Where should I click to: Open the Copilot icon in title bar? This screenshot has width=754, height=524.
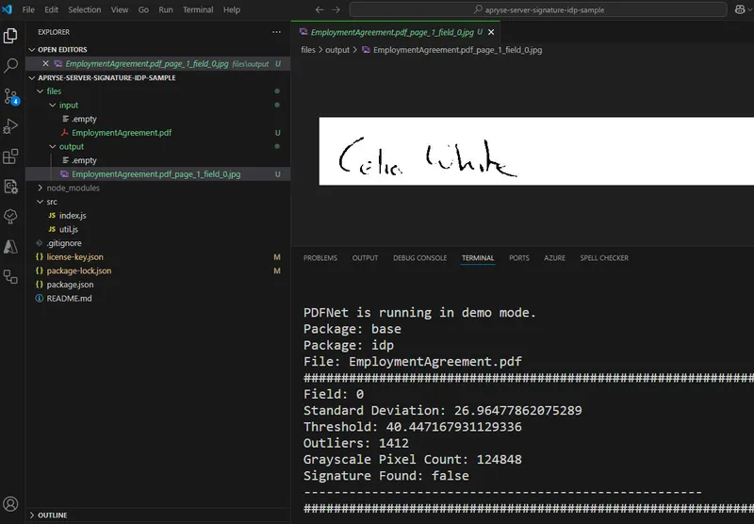point(740,9)
